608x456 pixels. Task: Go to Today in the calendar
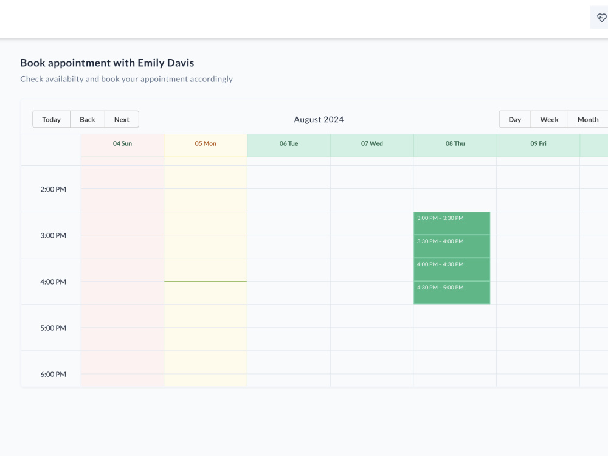(51, 119)
